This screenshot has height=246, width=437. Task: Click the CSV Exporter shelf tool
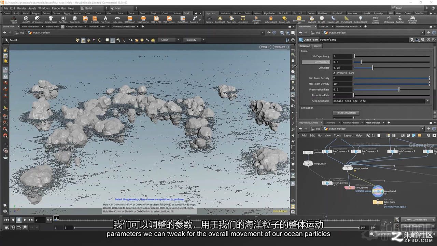click(x=143, y=19)
